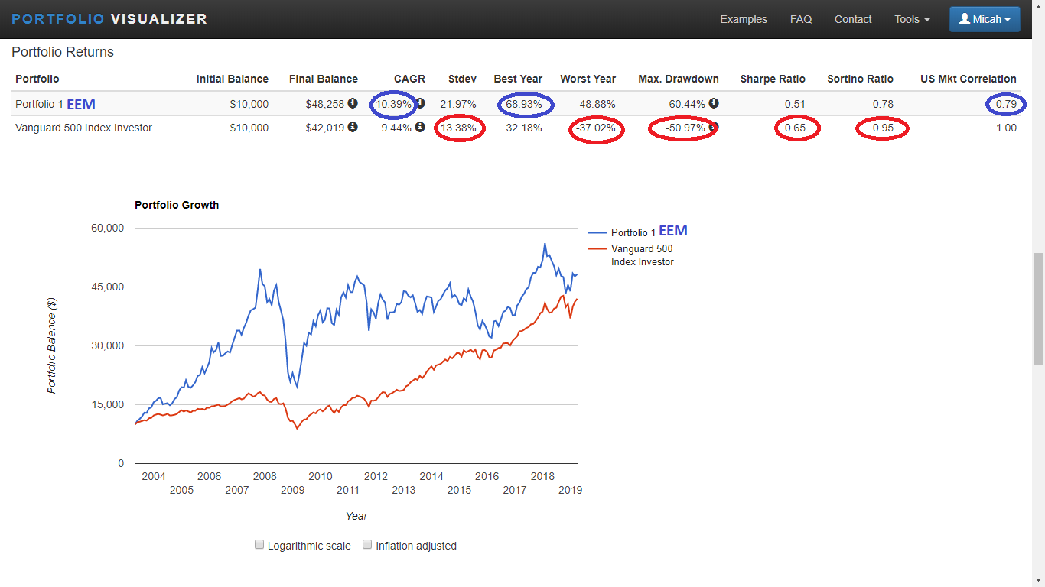Click the Portfolio Returns heading
This screenshot has height=587, width=1045.
[63, 52]
